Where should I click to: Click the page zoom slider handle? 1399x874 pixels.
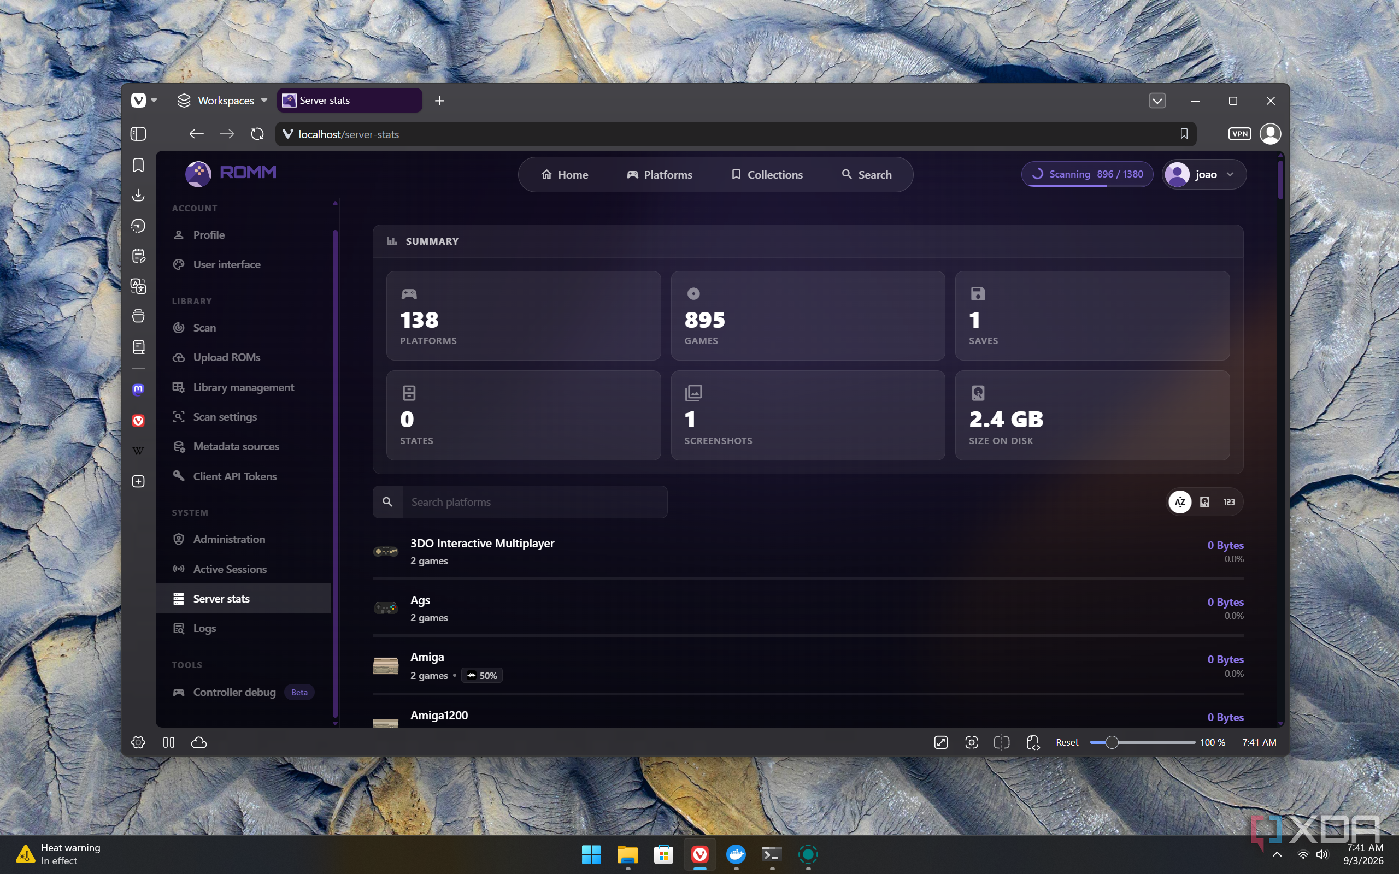coord(1111,742)
